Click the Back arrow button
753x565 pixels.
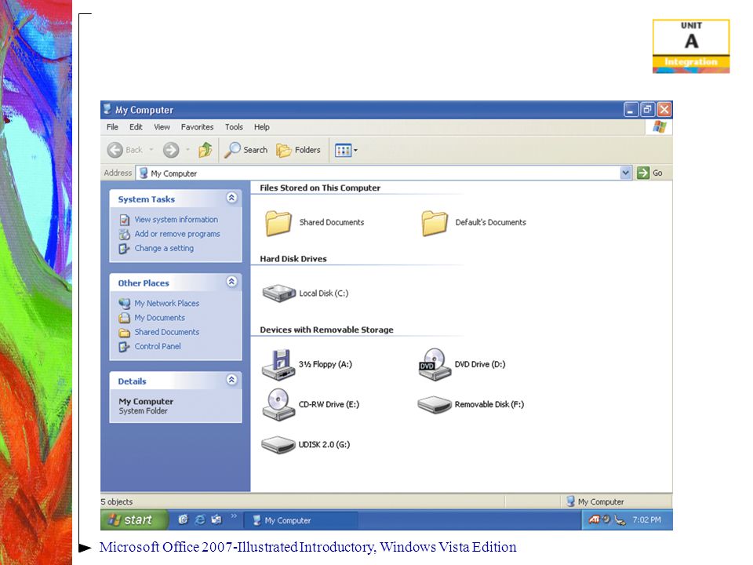pos(115,151)
